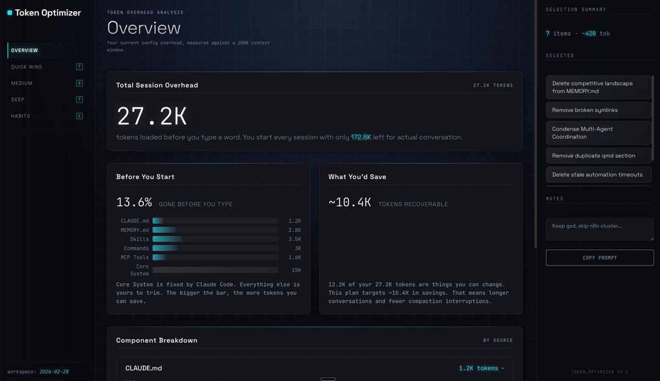Screen dimensions: 660x381
Task: Toggle the BY SOURCE grouping in Component Breakdown
Action: (x=498, y=340)
